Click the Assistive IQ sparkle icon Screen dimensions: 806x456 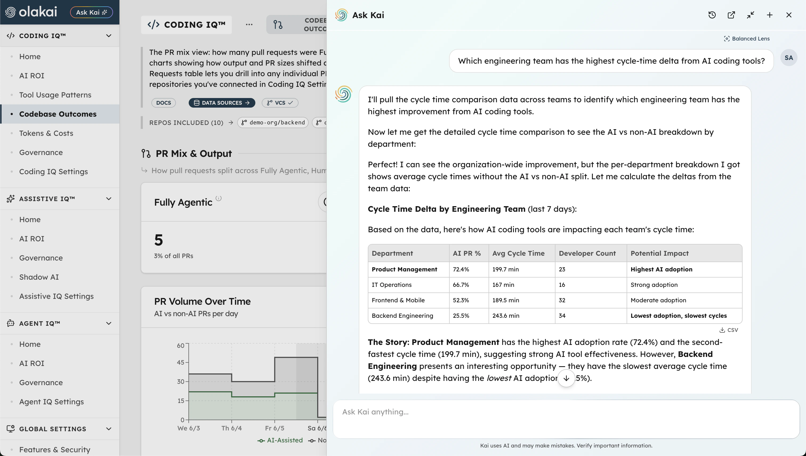[x=11, y=198]
